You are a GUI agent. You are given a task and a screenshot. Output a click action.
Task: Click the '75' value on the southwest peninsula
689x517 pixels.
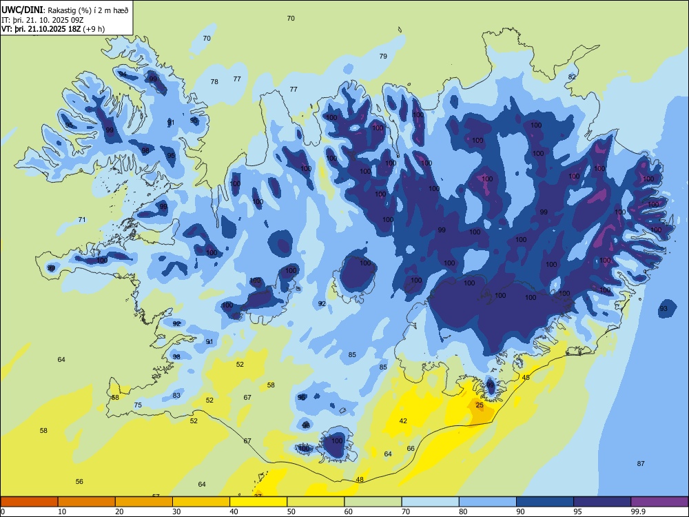(138, 405)
